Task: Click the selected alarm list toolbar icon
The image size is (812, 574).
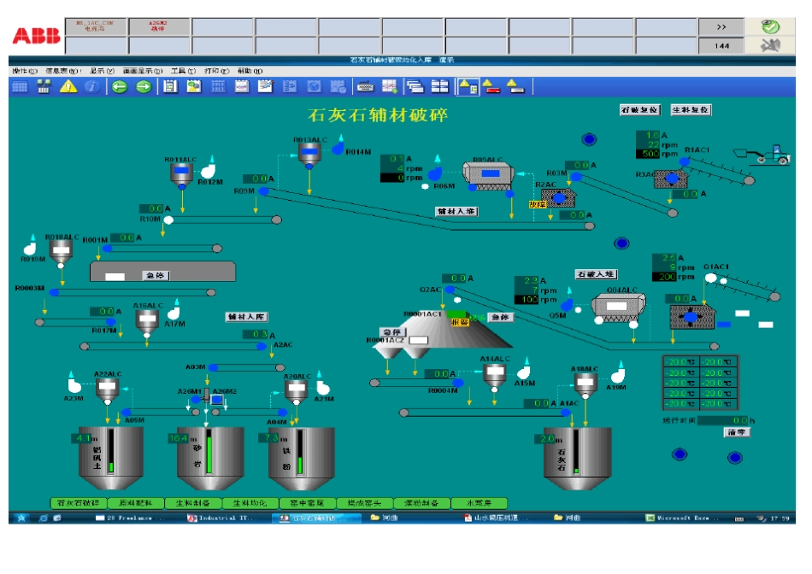Action: pos(468,86)
